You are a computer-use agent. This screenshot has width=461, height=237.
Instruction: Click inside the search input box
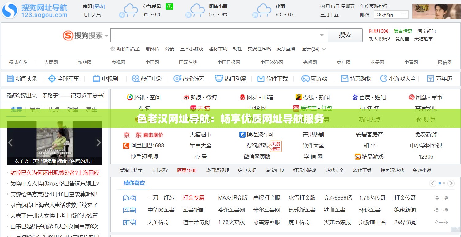click(215, 35)
